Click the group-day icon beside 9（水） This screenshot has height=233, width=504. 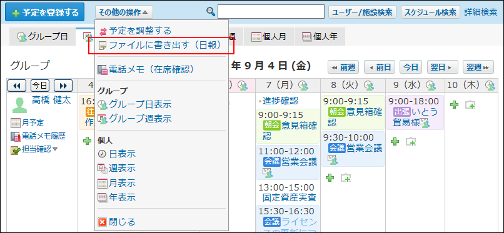[431, 85]
